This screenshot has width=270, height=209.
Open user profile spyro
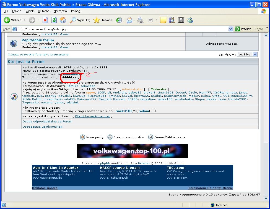click(90, 92)
